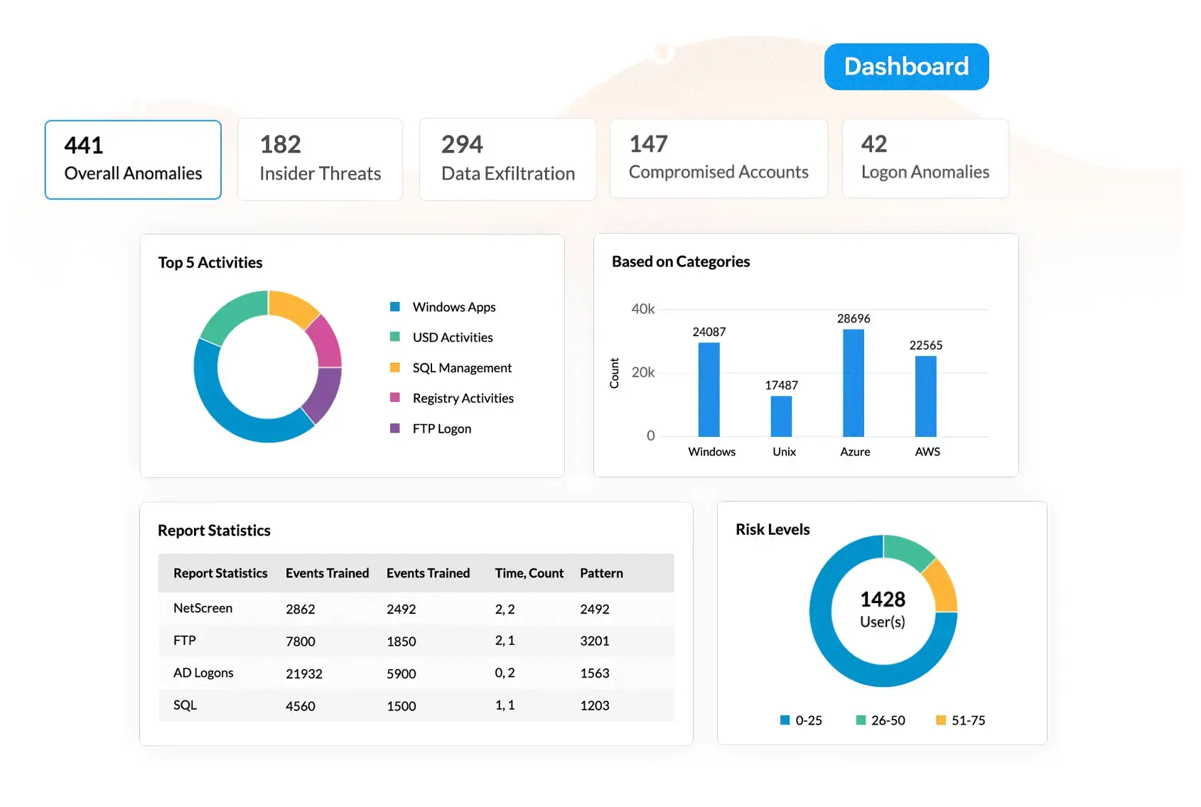This screenshot has width=1201, height=807.
Task: Click the Based on Categories panel title
Action: pos(681,261)
